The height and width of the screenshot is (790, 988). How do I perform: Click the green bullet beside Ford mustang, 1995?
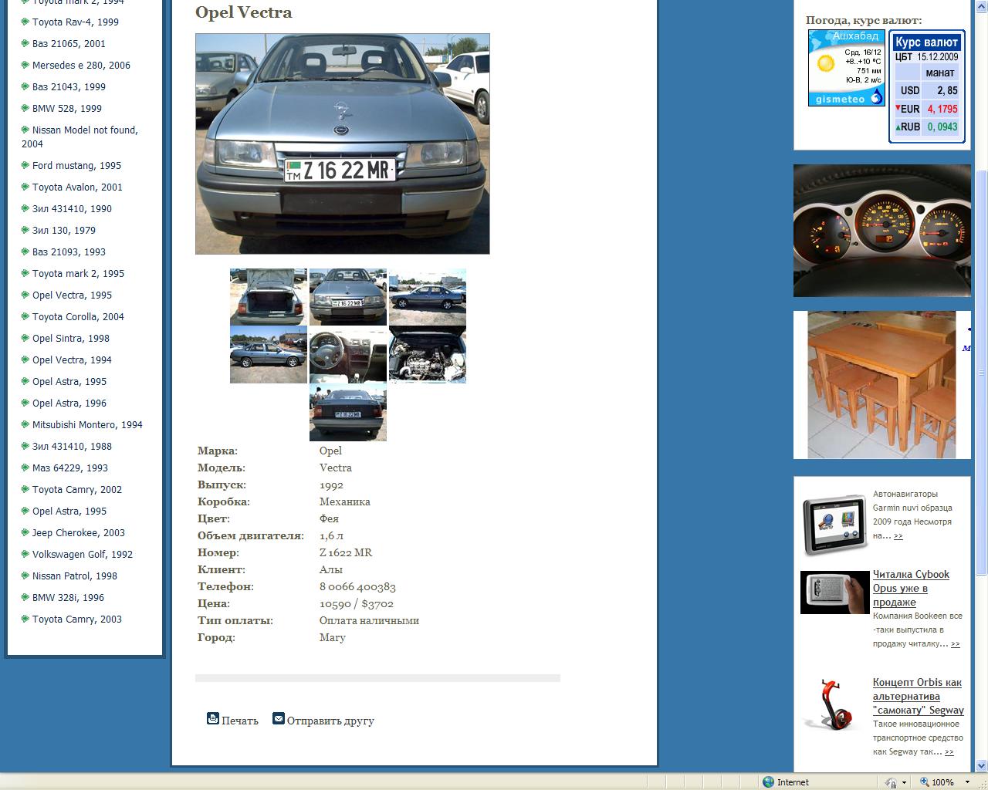point(25,165)
